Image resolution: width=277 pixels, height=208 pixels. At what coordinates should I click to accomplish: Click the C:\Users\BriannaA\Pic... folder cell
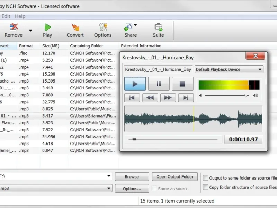point(93,116)
